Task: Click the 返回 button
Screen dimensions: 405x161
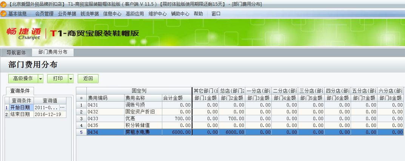Action: (88, 79)
